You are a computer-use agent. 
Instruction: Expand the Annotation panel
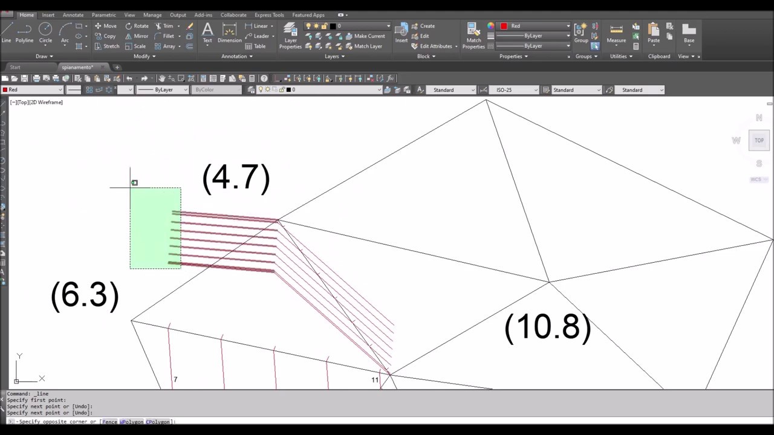tap(237, 56)
